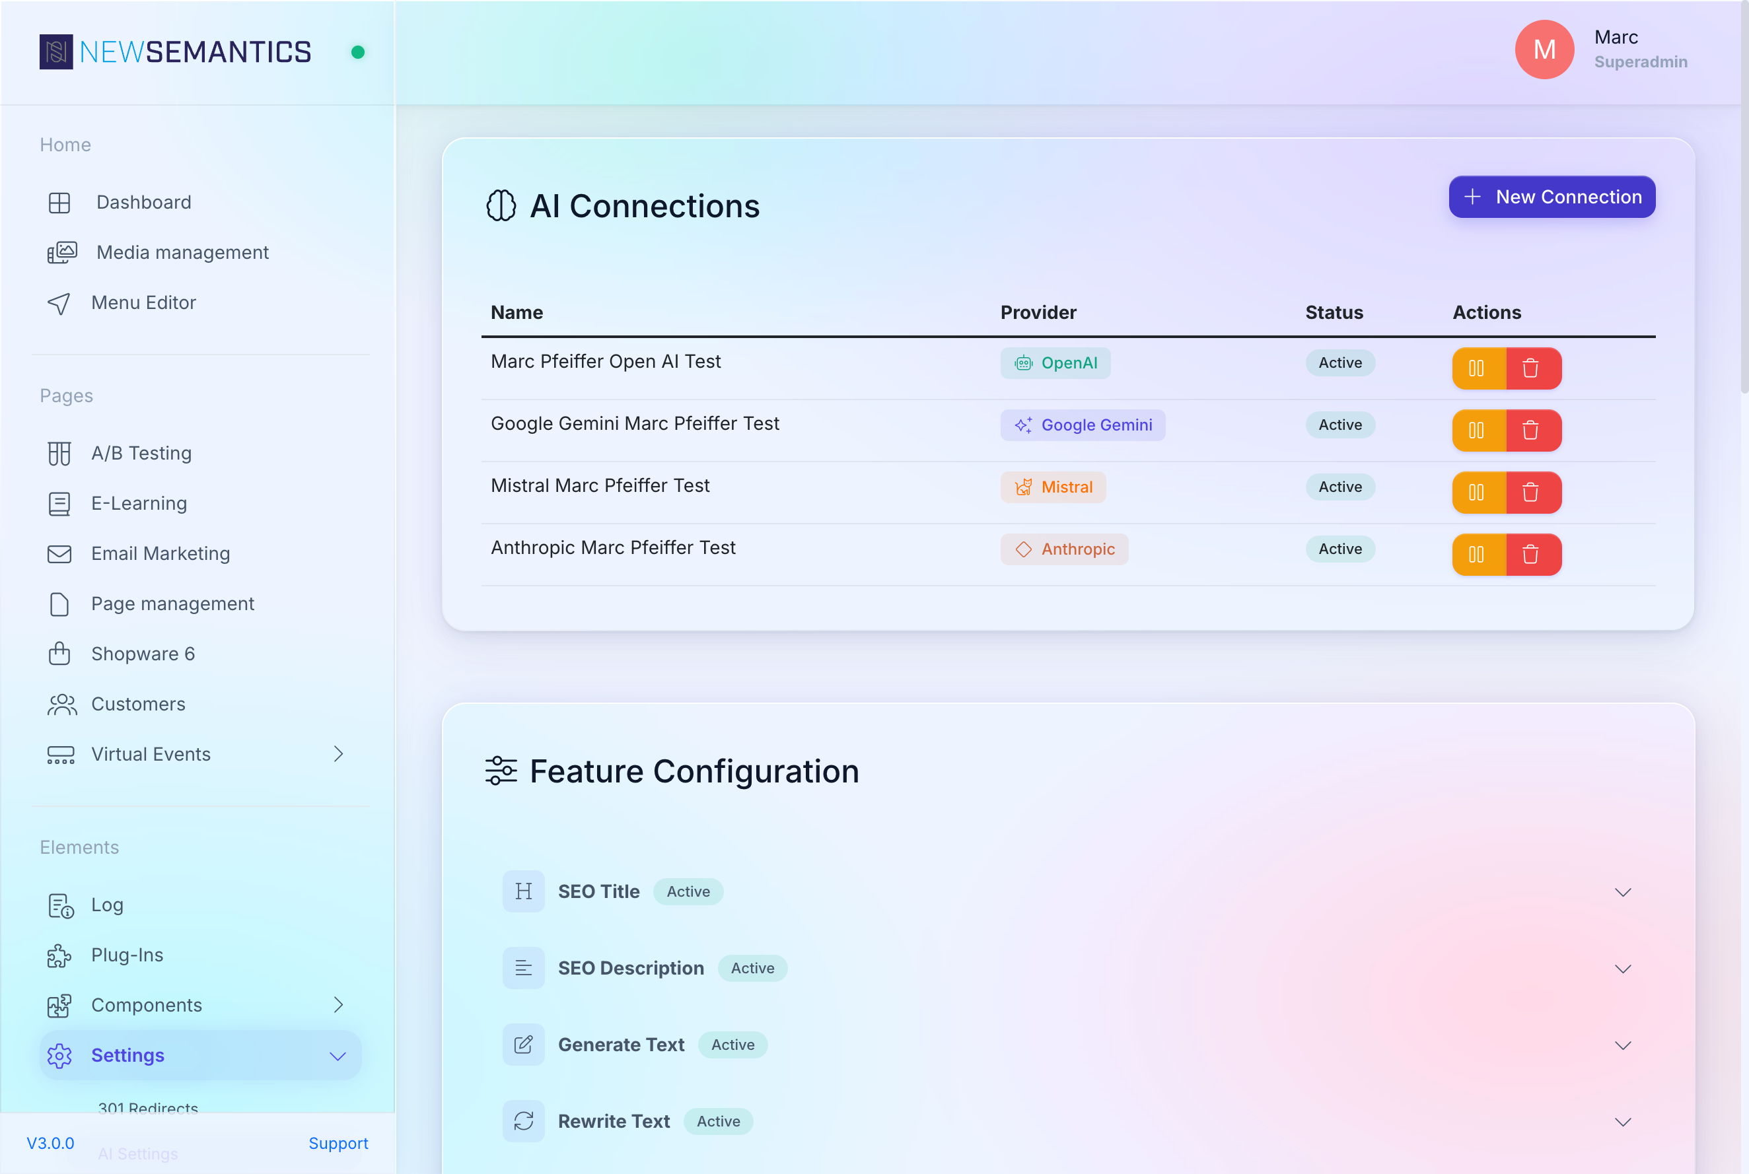Expand the SEO Title feature chevron
1749x1174 pixels.
pos(1622,893)
